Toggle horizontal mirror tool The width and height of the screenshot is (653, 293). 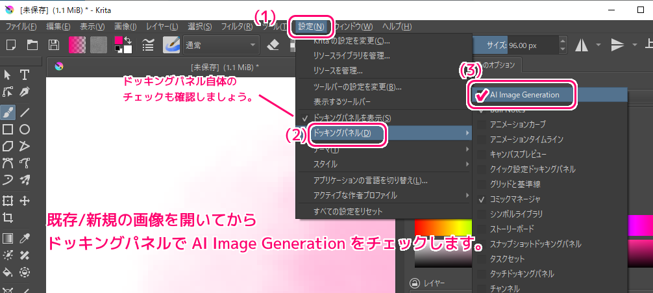582,45
